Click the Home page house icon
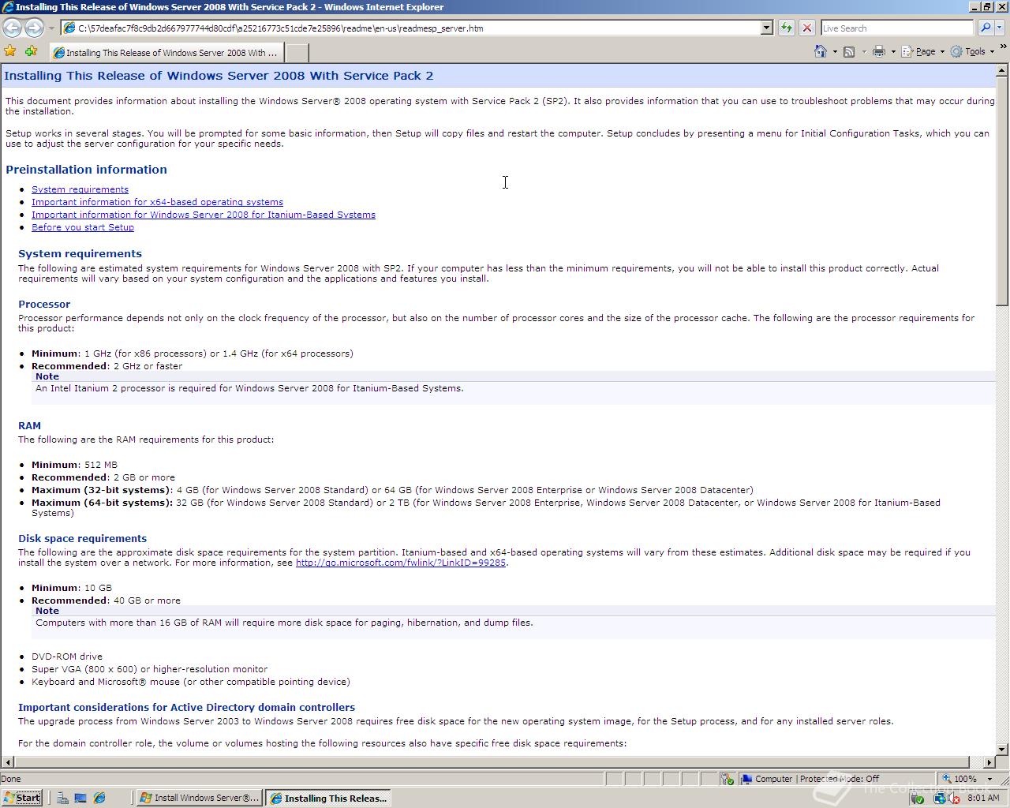Image resolution: width=1010 pixels, height=808 pixels. tap(821, 51)
